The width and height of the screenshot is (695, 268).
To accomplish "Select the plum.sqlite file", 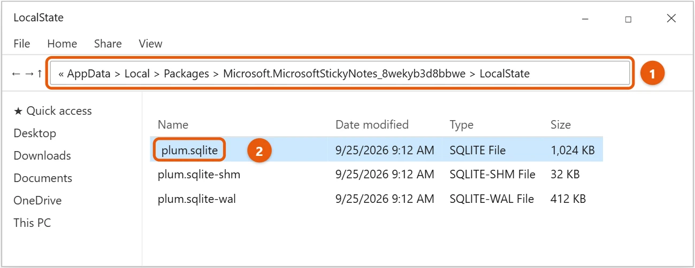I will point(190,151).
